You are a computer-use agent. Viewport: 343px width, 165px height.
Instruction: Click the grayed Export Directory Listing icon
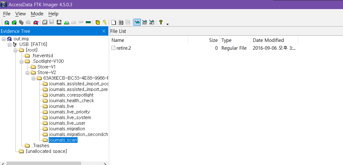point(128,22)
